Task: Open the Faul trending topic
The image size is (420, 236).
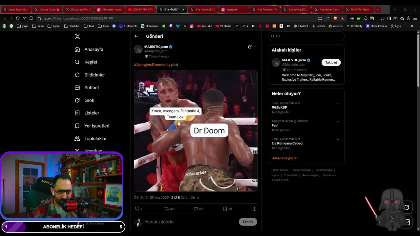Action: tap(275, 126)
